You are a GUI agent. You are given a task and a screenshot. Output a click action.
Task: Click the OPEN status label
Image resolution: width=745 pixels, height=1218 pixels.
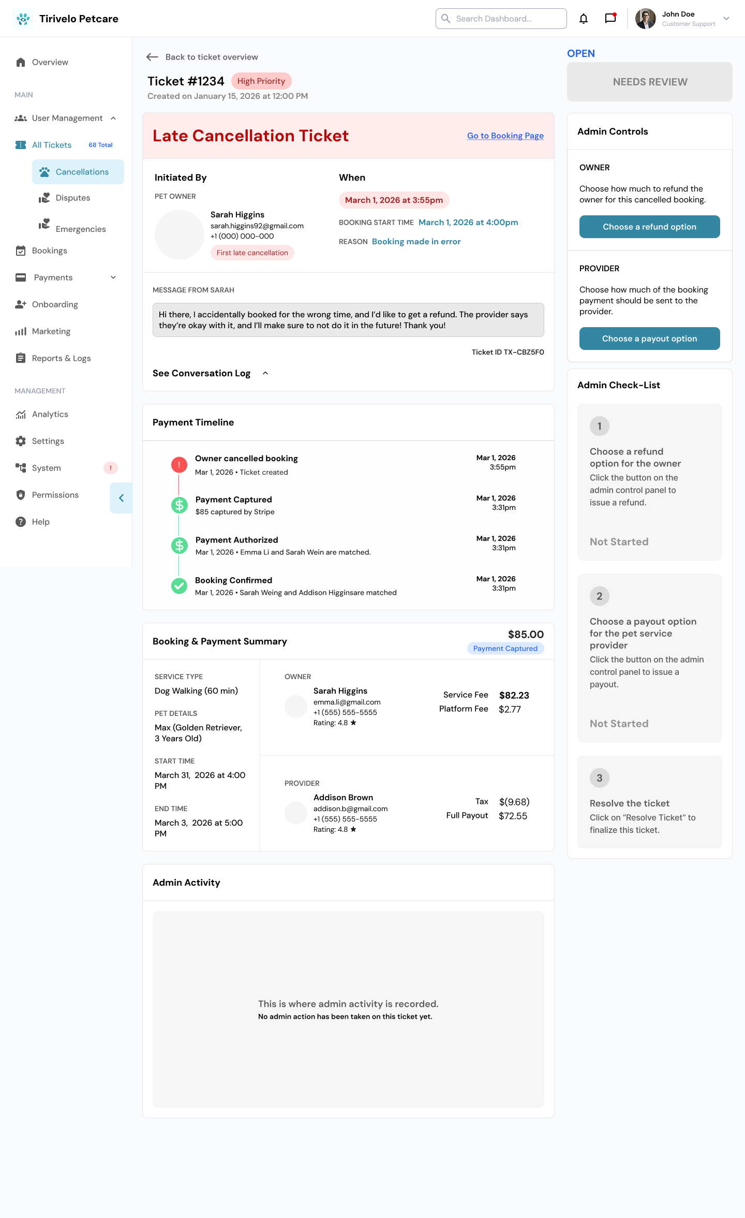pyautogui.click(x=581, y=53)
